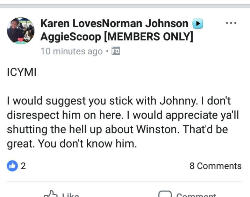250x197 pixels.
Task: Tap the Like thumbs-up icon
Action: click(x=51, y=194)
